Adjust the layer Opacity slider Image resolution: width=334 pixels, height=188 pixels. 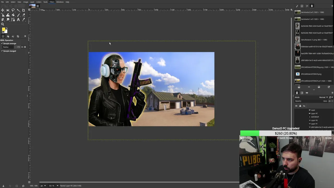pos(311,101)
